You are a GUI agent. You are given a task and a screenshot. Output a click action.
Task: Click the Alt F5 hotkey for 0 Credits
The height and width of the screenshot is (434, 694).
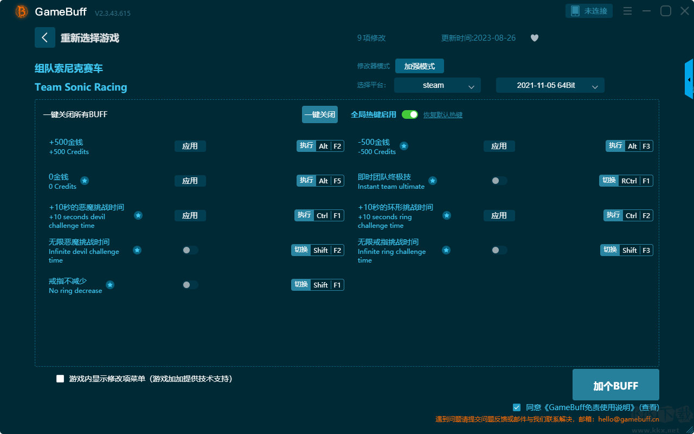pyautogui.click(x=320, y=181)
